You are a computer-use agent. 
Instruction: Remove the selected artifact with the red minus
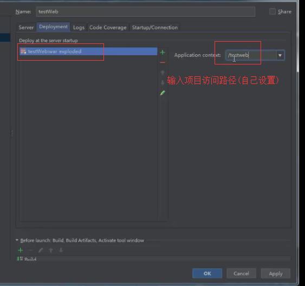(x=163, y=62)
